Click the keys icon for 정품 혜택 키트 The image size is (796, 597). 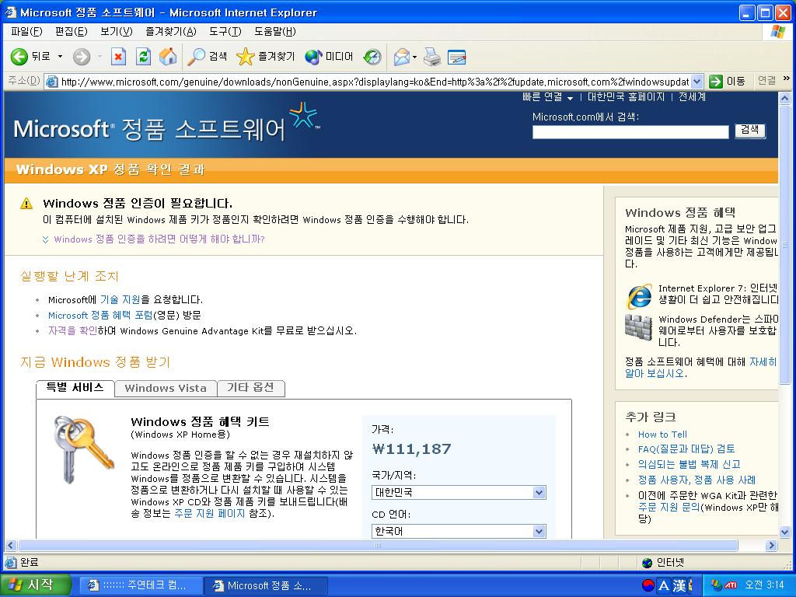point(84,449)
